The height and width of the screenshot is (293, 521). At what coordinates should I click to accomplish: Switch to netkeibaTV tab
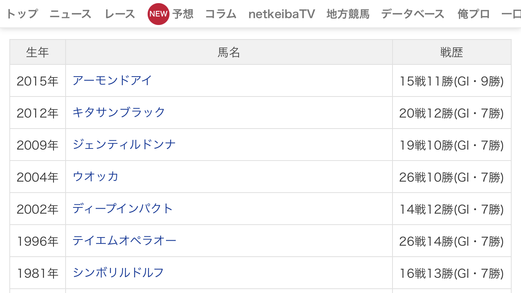[x=282, y=14]
